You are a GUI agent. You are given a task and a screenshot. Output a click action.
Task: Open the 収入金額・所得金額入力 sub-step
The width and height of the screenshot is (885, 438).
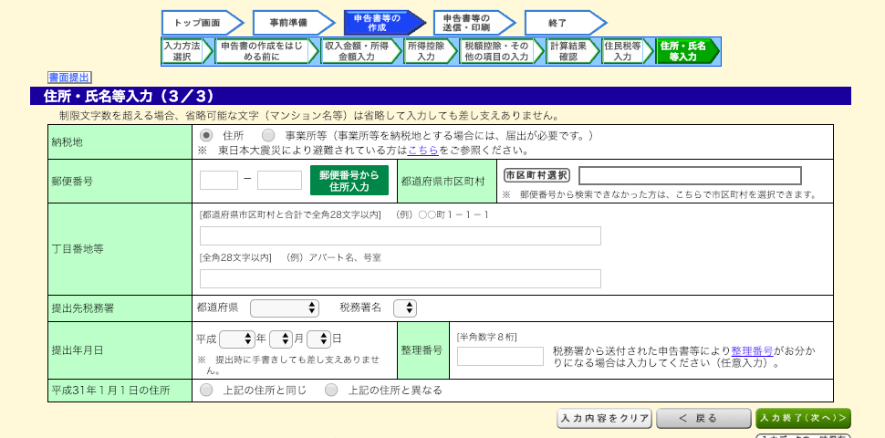point(359,51)
